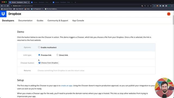The width and height of the screenshot is (174, 98).
Task: Open the Copy Vimeo ID bookmark
Action: pos(18,9)
